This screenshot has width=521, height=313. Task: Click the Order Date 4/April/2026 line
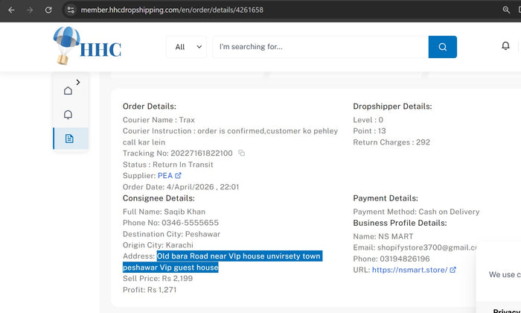pyautogui.click(x=181, y=187)
